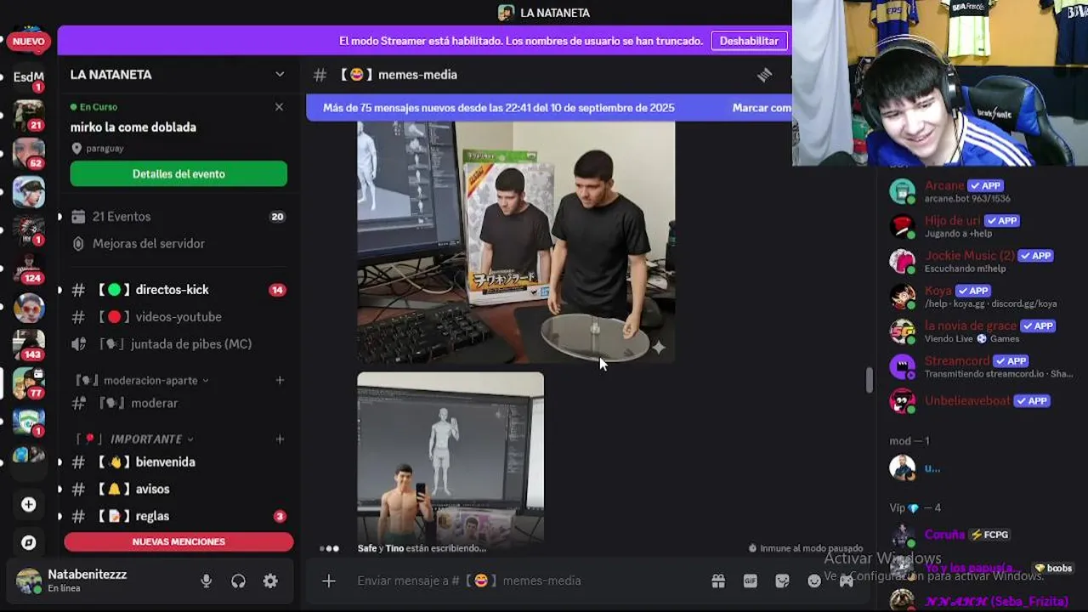Image resolution: width=1088 pixels, height=612 pixels.
Task: Click member Coruña in Vip list
Action: [944, 535]
